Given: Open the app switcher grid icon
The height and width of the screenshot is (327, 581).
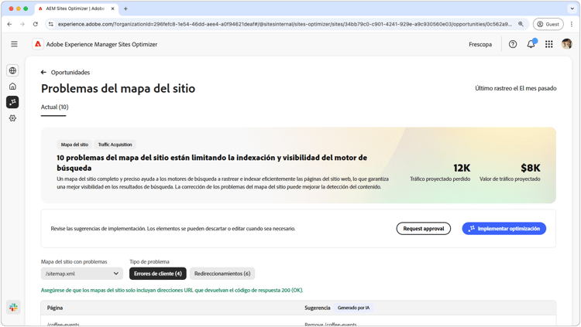Looking at the screenshot, I should pyautogui.click(x=548, y=44).
